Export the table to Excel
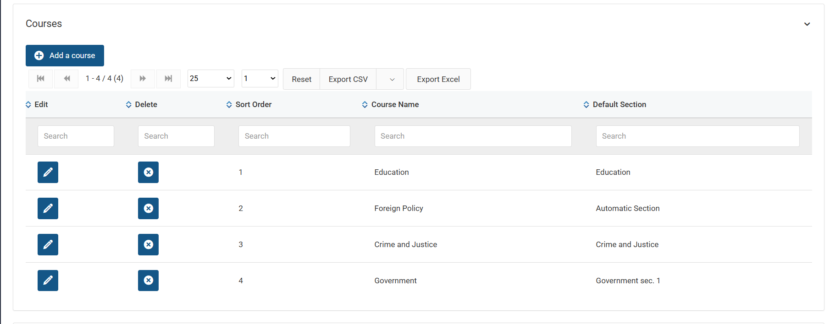This screenshot has height=324, width=835. (x=438, y=79)
